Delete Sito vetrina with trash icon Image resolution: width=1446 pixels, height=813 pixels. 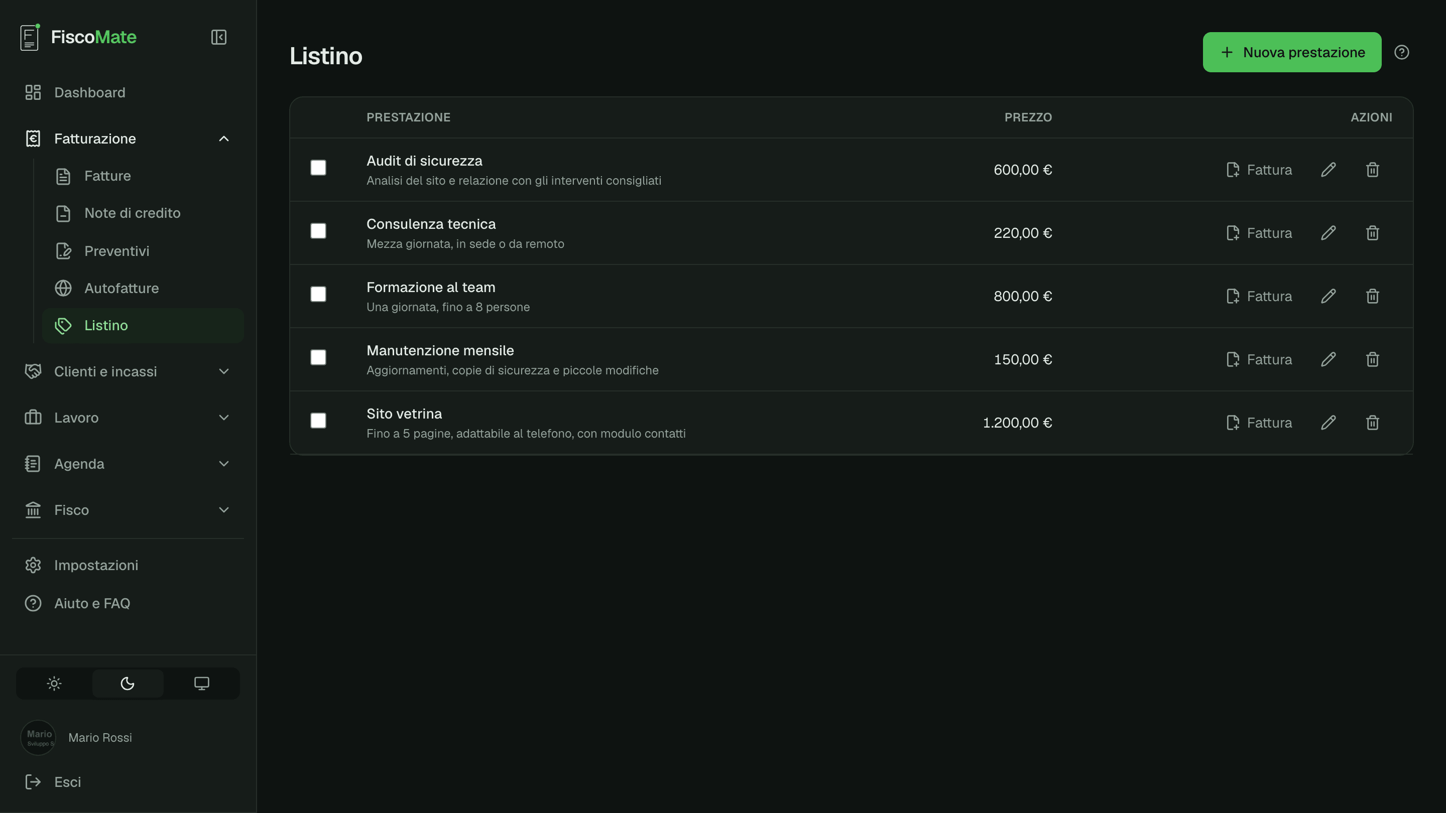pos(1372,423)
